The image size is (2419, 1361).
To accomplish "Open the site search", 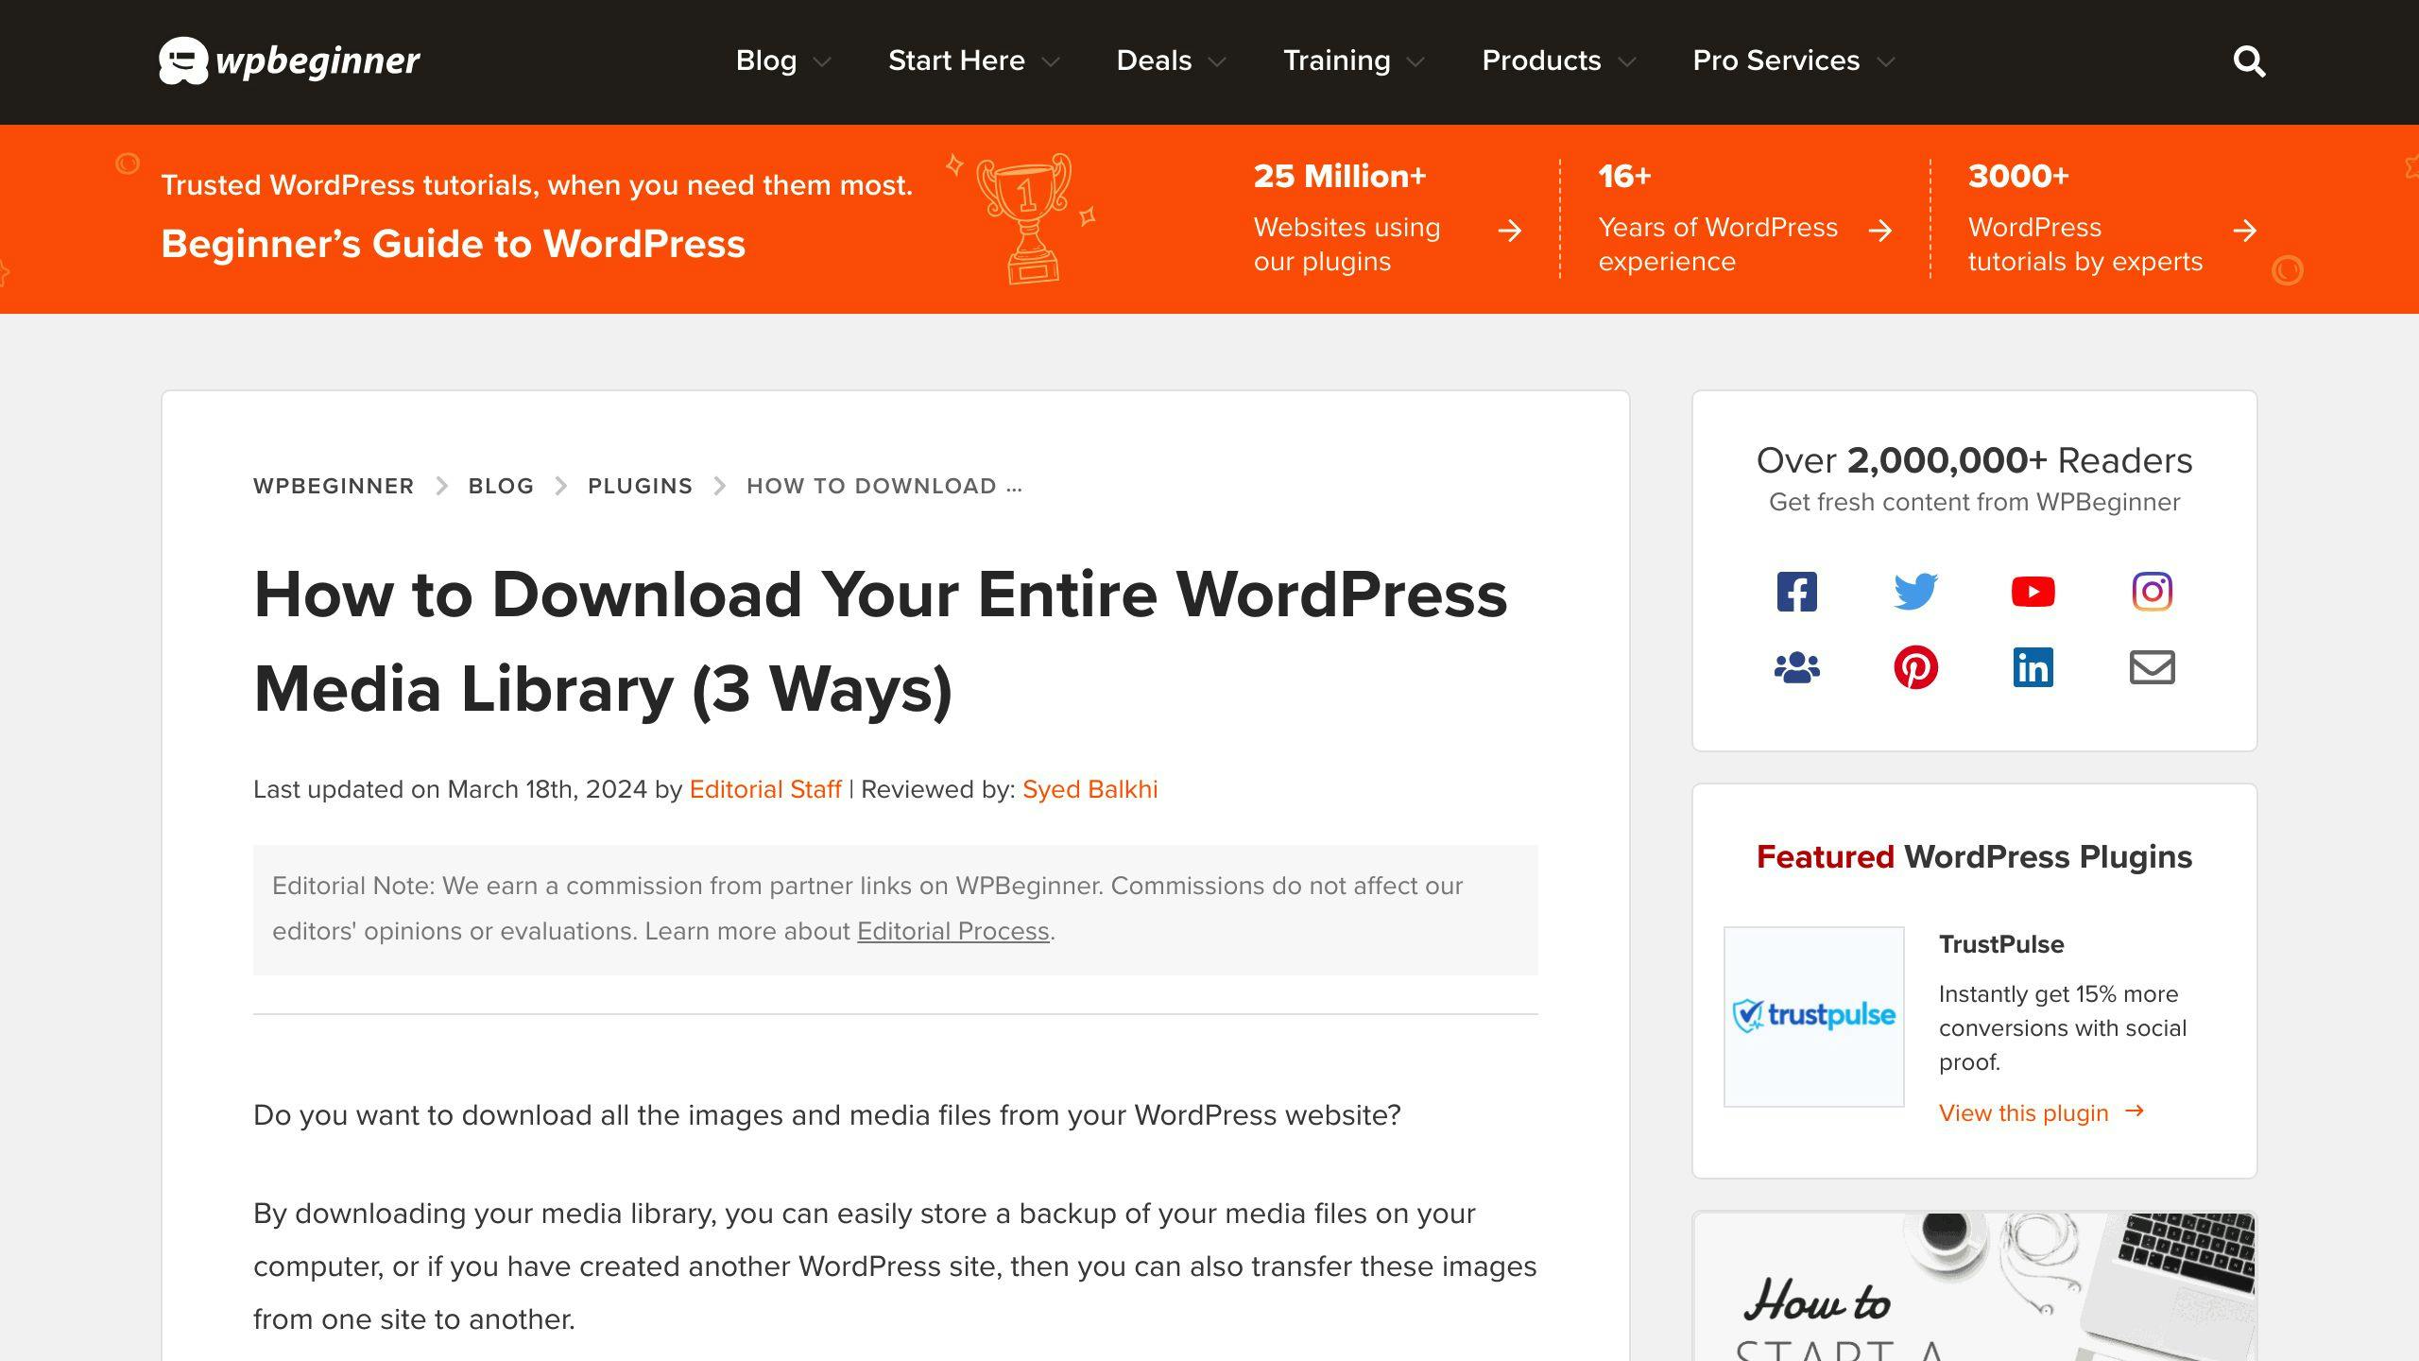I will pos(2249,60).
